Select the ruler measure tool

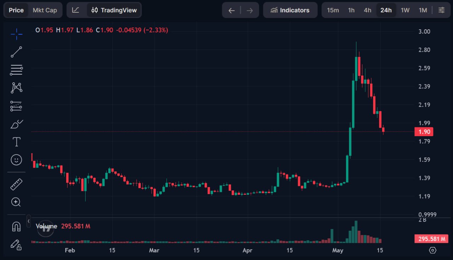click(16, 184)
